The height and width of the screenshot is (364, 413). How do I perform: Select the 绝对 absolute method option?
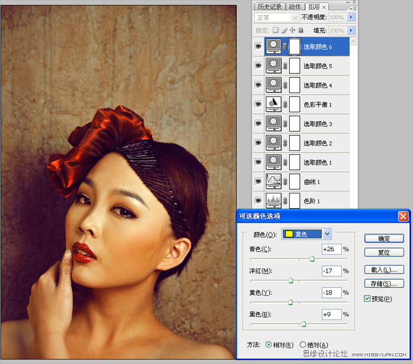tap(302, 345)
